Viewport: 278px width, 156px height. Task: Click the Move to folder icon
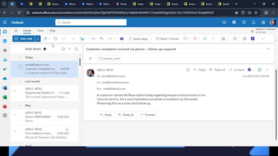pos(82,39)
